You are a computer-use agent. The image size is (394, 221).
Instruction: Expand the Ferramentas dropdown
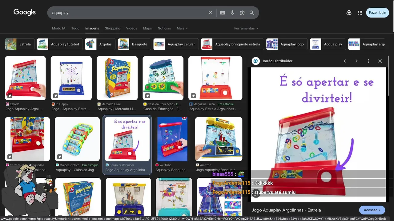(246, 28)
